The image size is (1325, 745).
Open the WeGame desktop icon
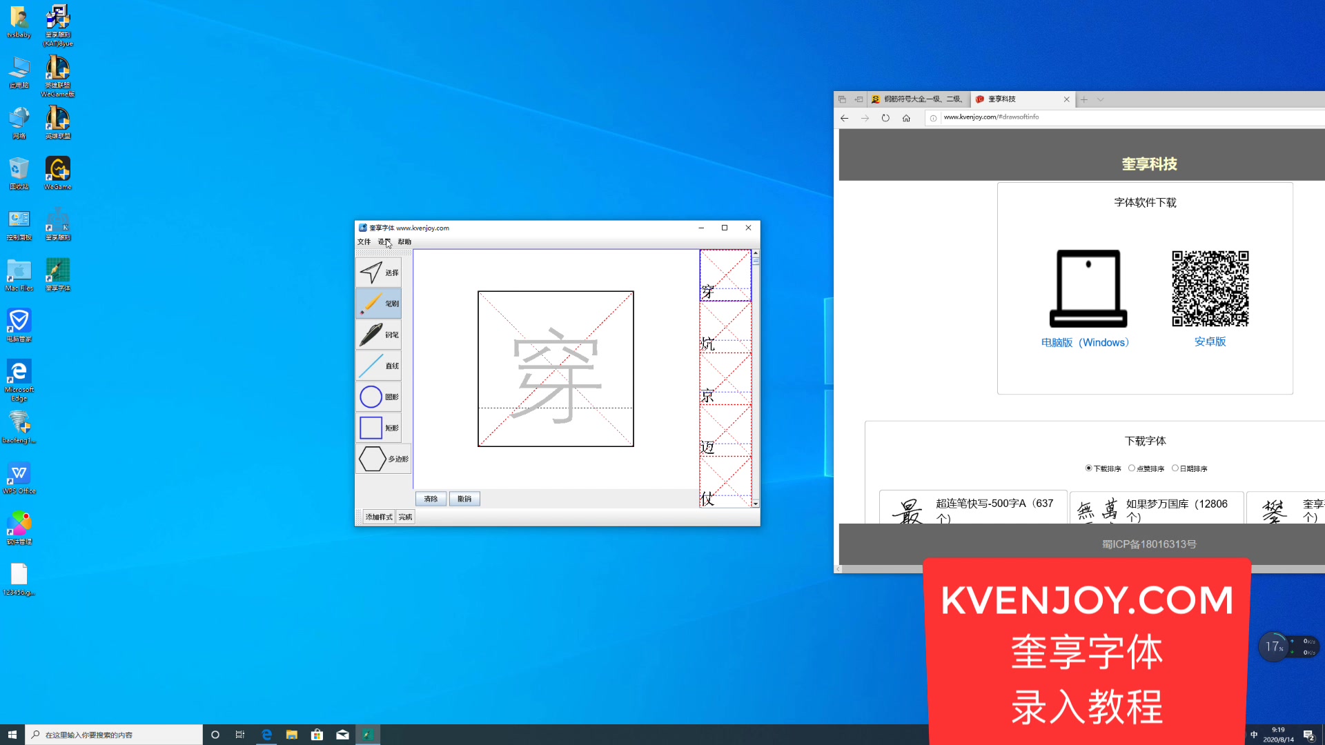click(x=58, y=173)
